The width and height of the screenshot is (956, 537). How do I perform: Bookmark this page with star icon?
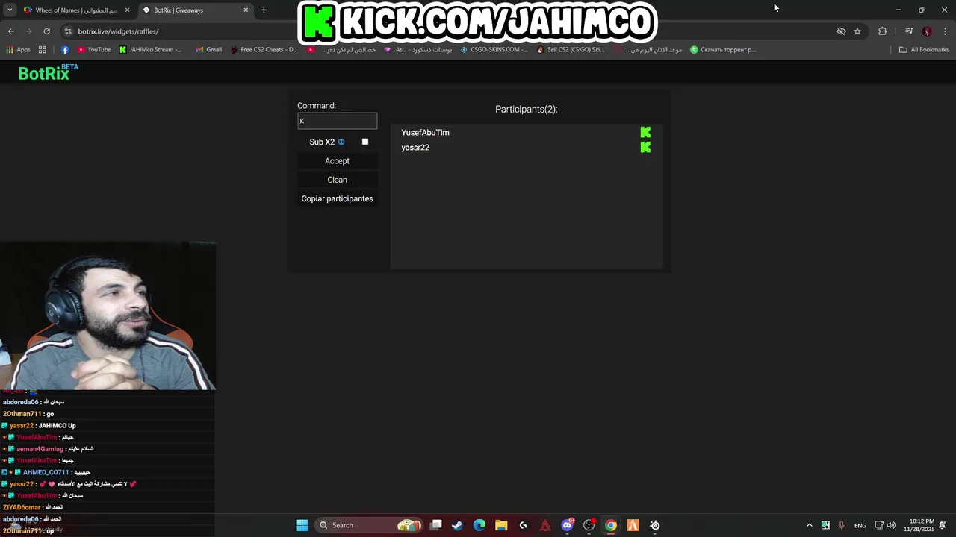[x=857, y=31]
